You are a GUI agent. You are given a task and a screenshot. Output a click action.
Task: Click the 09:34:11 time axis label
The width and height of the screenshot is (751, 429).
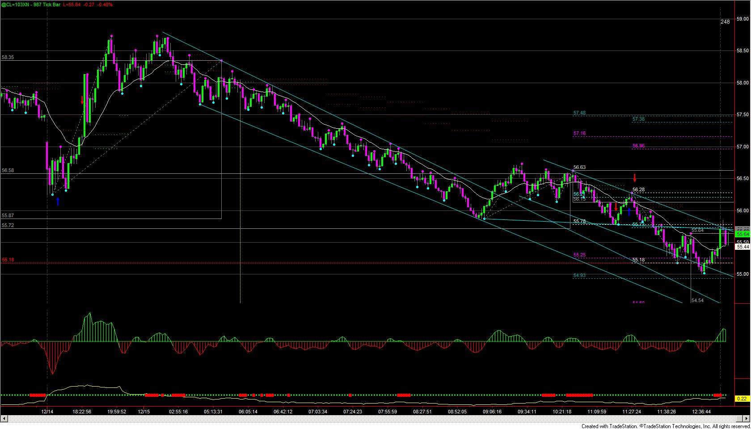(x=527, y=411)
